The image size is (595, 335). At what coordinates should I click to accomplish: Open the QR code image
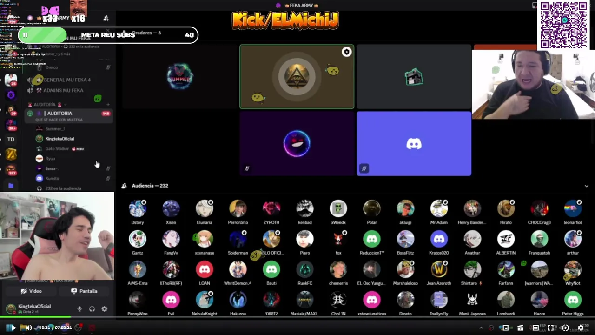[563, 25]
